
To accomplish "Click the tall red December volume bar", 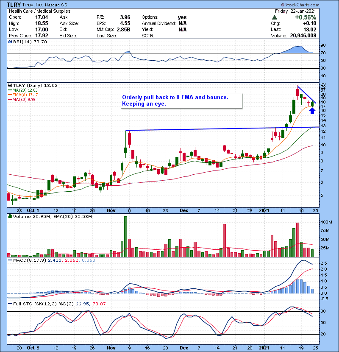I will tap(224, 240).
